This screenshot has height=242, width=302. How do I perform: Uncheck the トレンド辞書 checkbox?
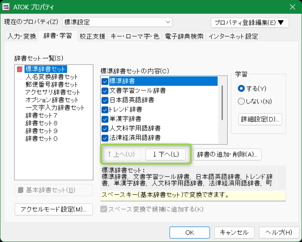[105, 110]
